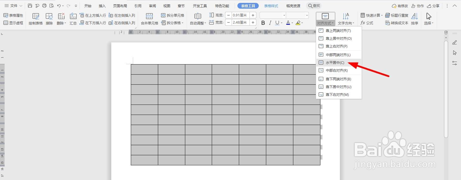This screenshot has height=180, width=461.
Task: Click the Save icon in quick access toolbar
Action: [30, 6]
